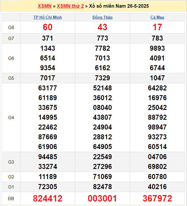Select G5 number 7329
Image resolution: width=187 pixels, height=206 pixels.
(x=103, y=78)
